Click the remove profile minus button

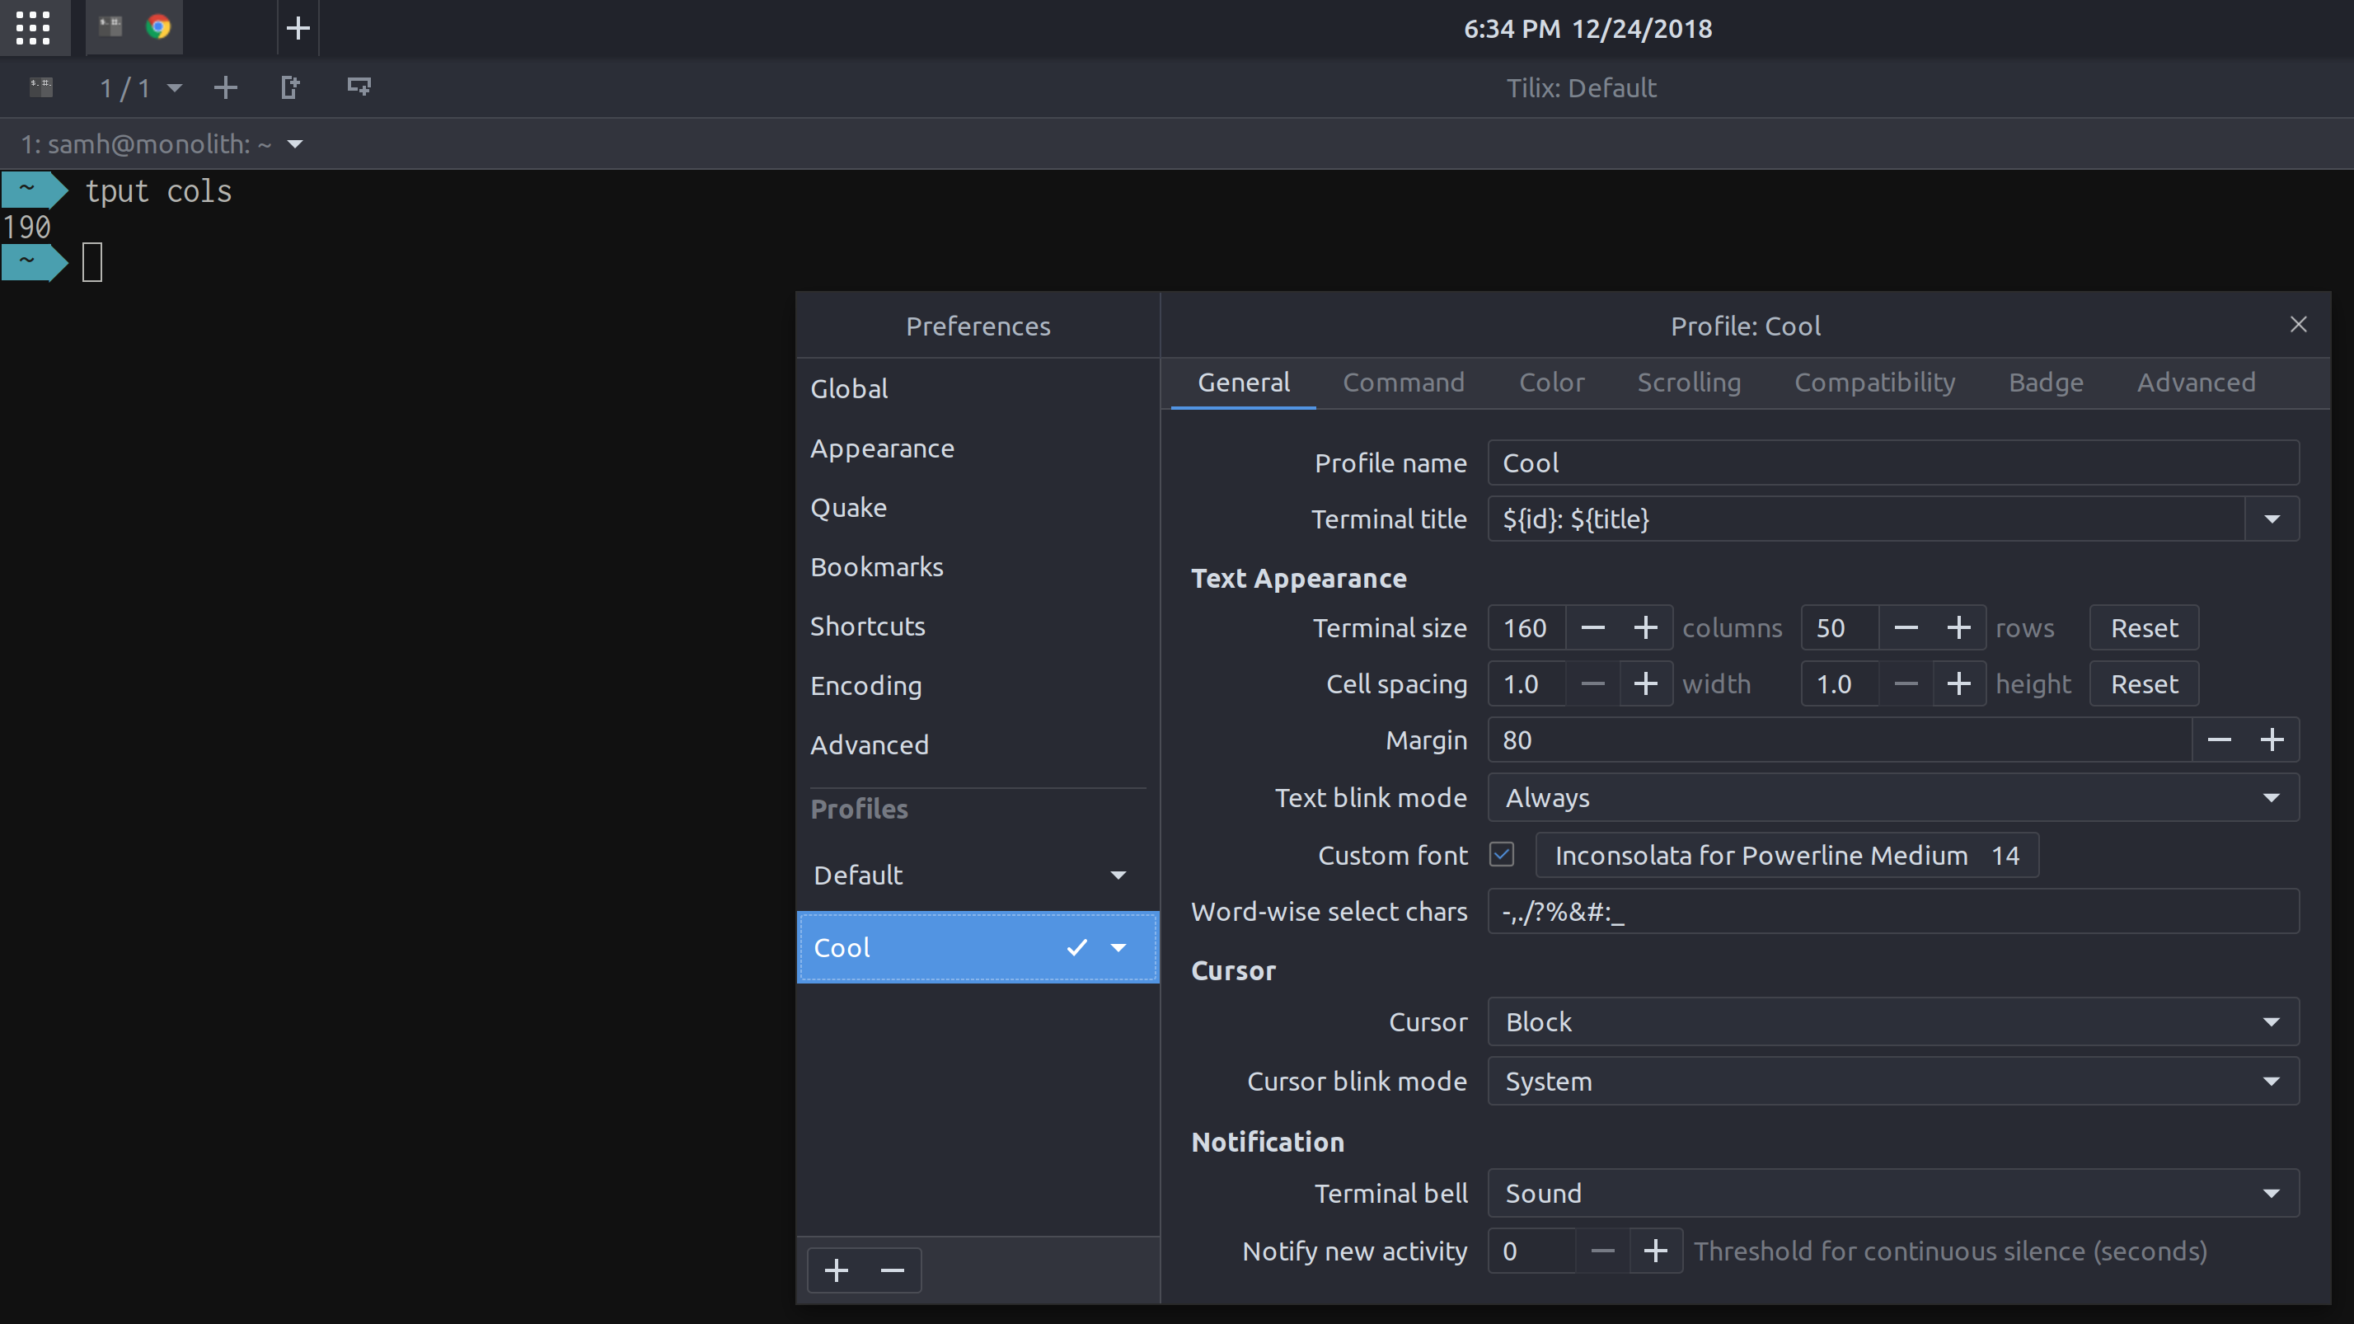coord(892,1270)
